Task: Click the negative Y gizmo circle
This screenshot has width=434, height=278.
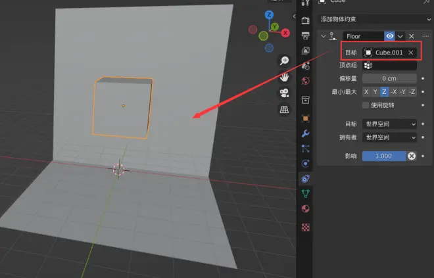Action: tap(264, 35)
